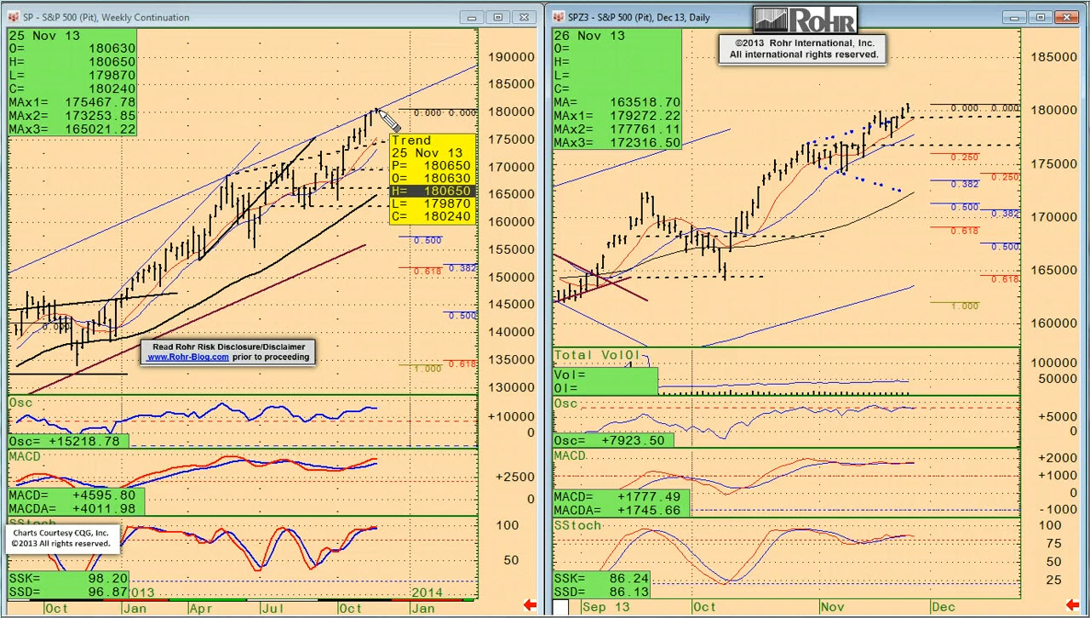Maximize the weekly continuation chart window
Viewport: 1090px width, 618px height.
(x=498, y=17)
